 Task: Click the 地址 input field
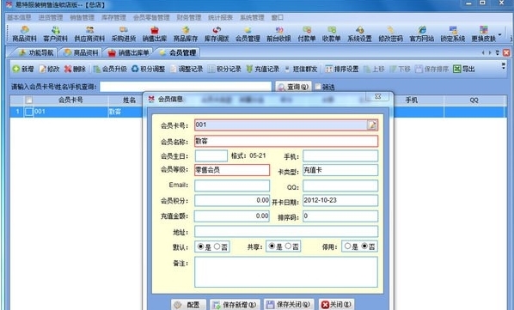pos(286,232)
